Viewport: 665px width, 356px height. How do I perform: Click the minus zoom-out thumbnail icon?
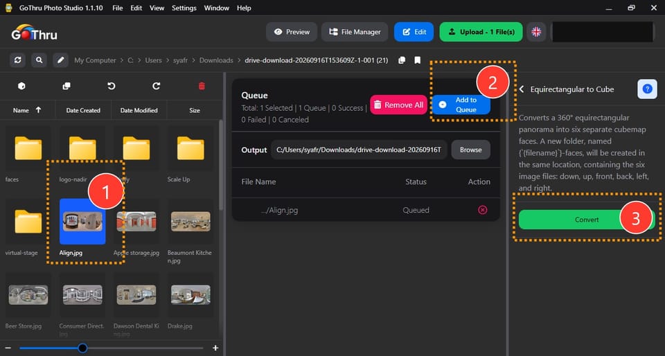pyautogui.click(x=8, y=348)
